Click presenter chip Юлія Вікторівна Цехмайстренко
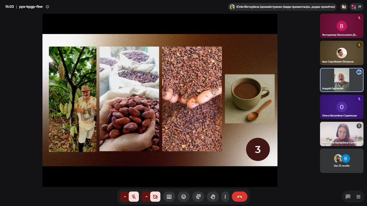367x206 pixels. coord(282,7)
